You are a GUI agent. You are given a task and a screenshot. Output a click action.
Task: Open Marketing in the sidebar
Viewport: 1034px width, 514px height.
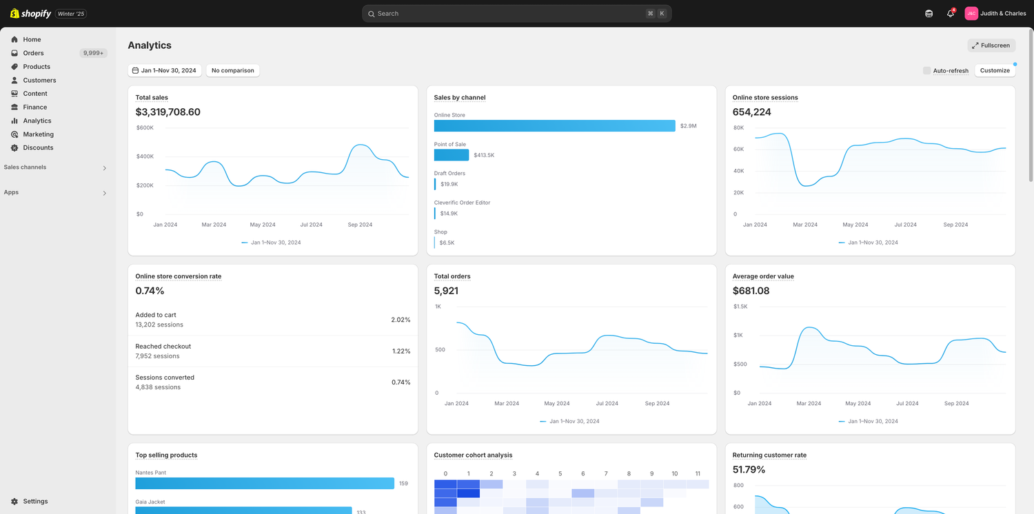(x=38, y=134)
